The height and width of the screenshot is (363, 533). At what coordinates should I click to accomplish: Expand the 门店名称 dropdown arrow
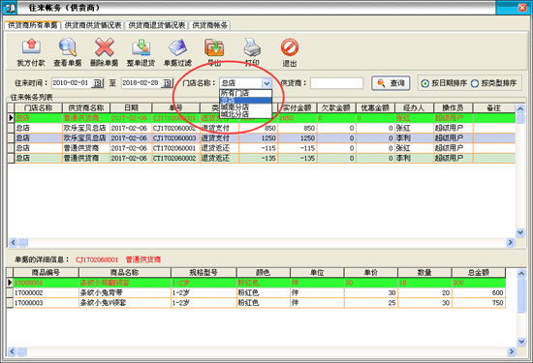(x=266, y=83)
